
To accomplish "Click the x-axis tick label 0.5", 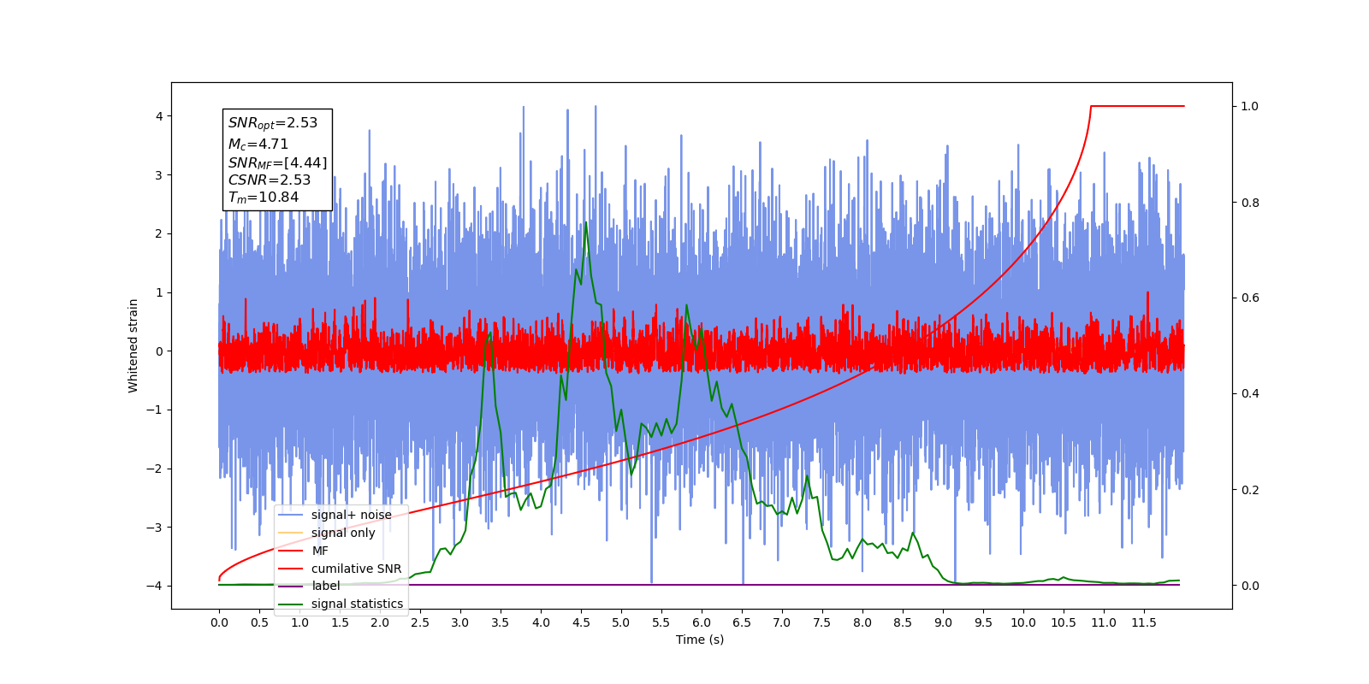I will coord(259,622).
